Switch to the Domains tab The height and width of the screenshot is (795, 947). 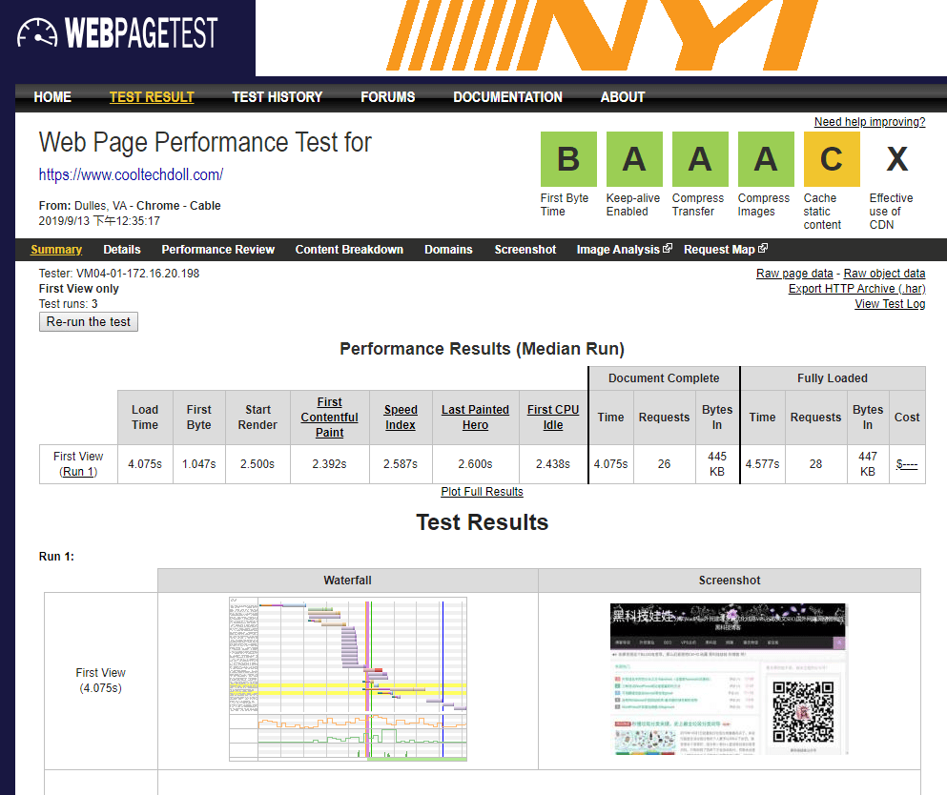point(449,250)
